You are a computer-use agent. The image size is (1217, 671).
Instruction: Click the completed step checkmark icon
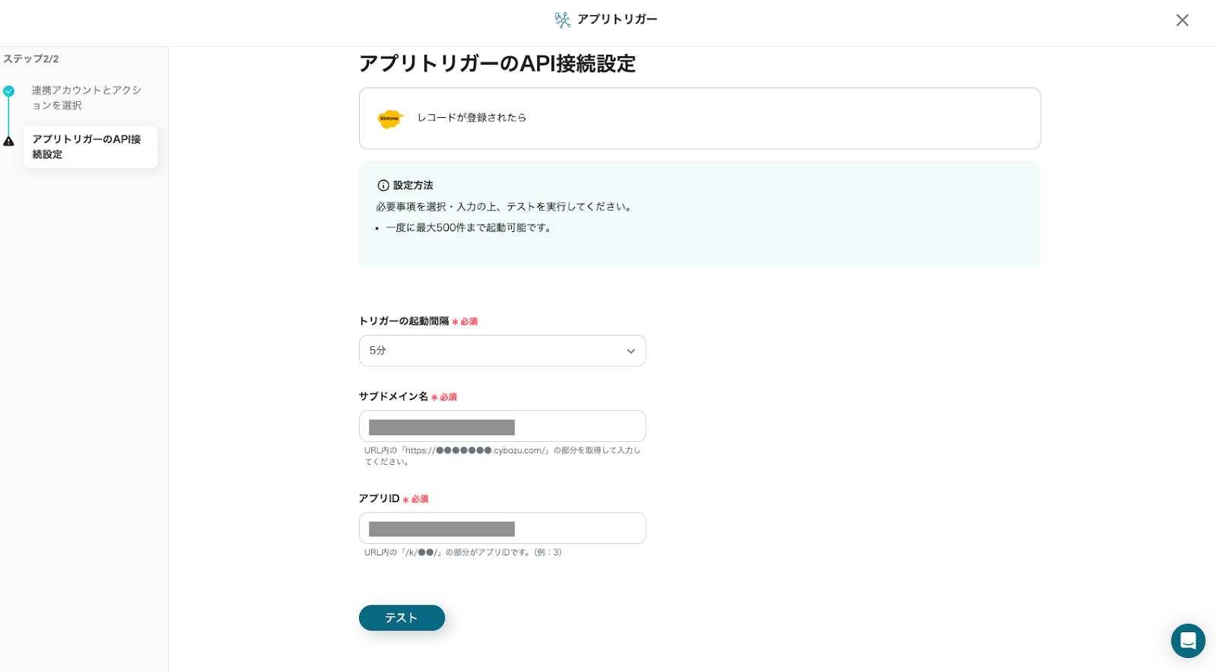(x=8, y=91)
